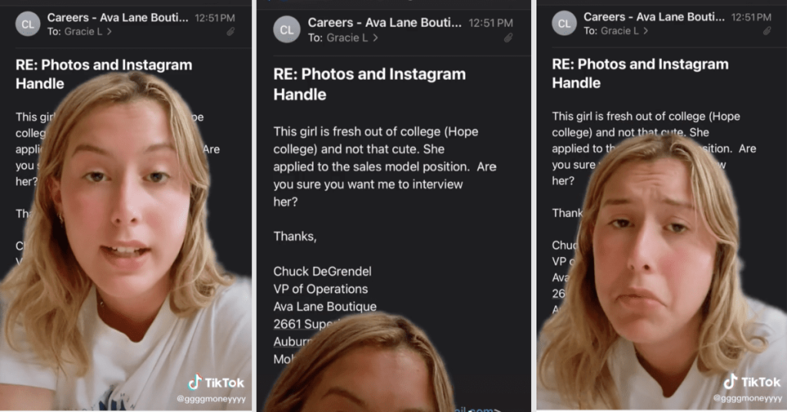Click 'Thanks,' in the middle email body
This screenshot has height=412, width=787.
pyautogui.click(x=294, y=236)
